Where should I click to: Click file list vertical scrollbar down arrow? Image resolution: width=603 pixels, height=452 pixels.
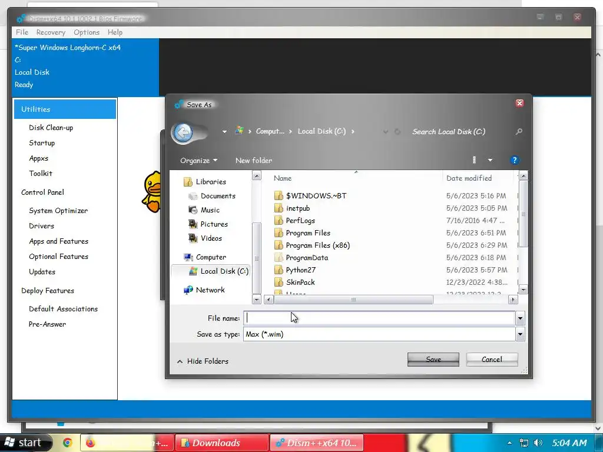[523, 290]
